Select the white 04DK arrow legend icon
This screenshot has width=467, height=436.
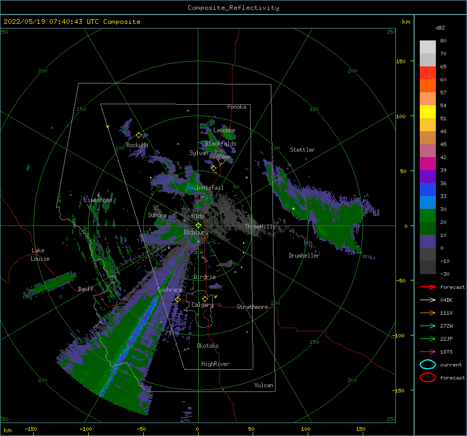click(x=428, y=300)
